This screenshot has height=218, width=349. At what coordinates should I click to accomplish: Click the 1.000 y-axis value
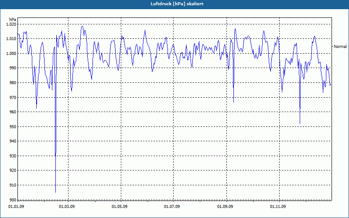click(x=11, y=53)
